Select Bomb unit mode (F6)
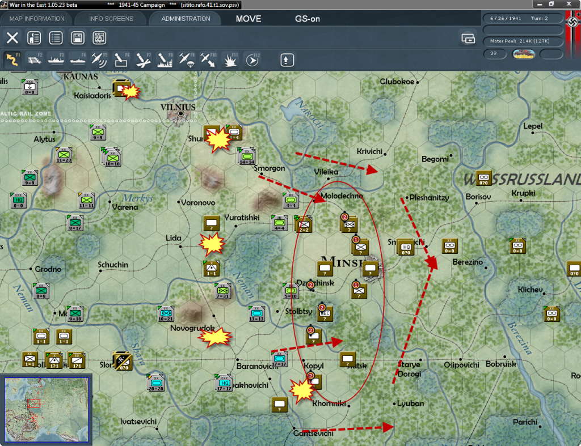This screenshot has height=446, width=581. (x=121, y=60)
